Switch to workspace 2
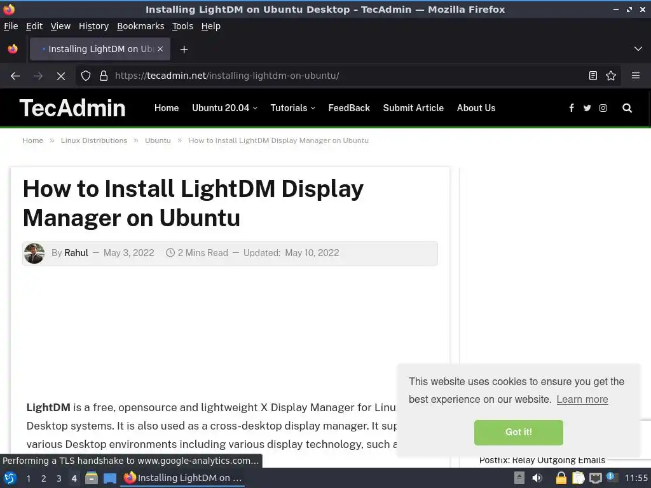The width and height of the screenshot is (651, 488). pyautogui.click(x=44, y=478)
